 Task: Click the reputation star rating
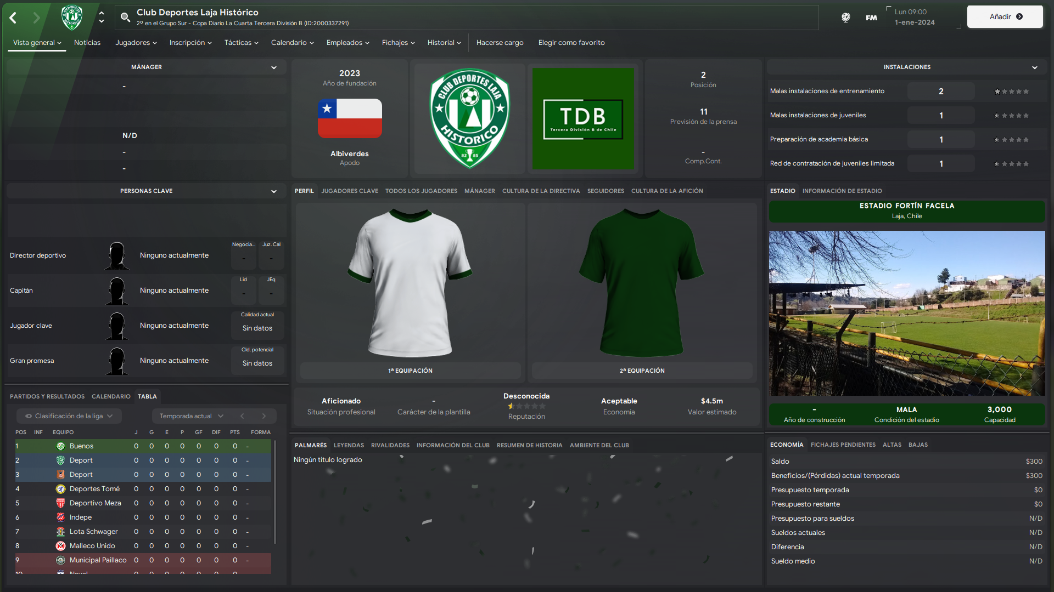coord(526,406)
